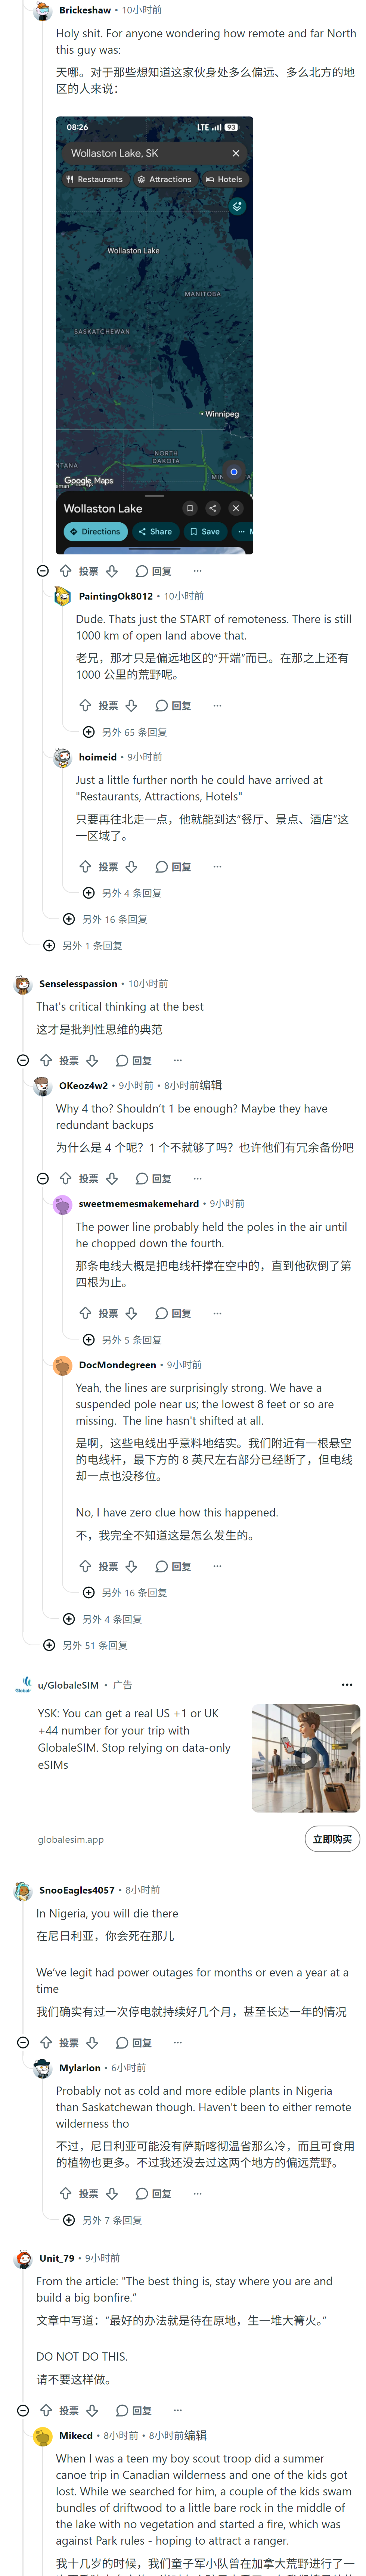This screenshot has height=2576, width=366.
Task: Open u/GlobaleSIM advertiser profile
Action: 68,1685
